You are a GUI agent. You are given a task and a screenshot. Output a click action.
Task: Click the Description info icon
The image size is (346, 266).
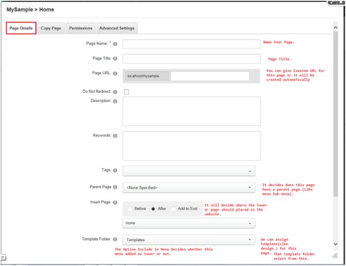(115, 101)
